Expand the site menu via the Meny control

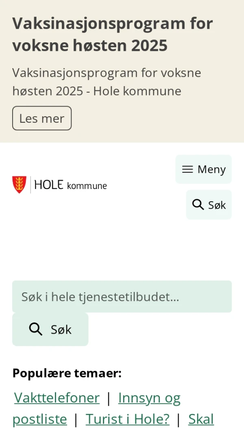click(x=203, y=169)
